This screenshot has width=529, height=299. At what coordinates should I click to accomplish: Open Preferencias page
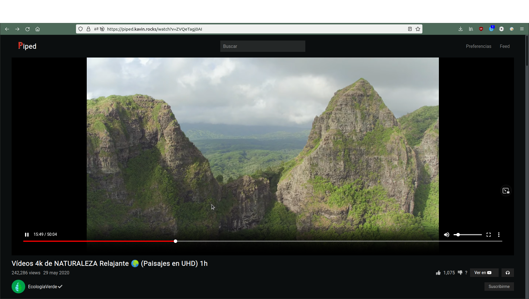(x=479, y=46)
